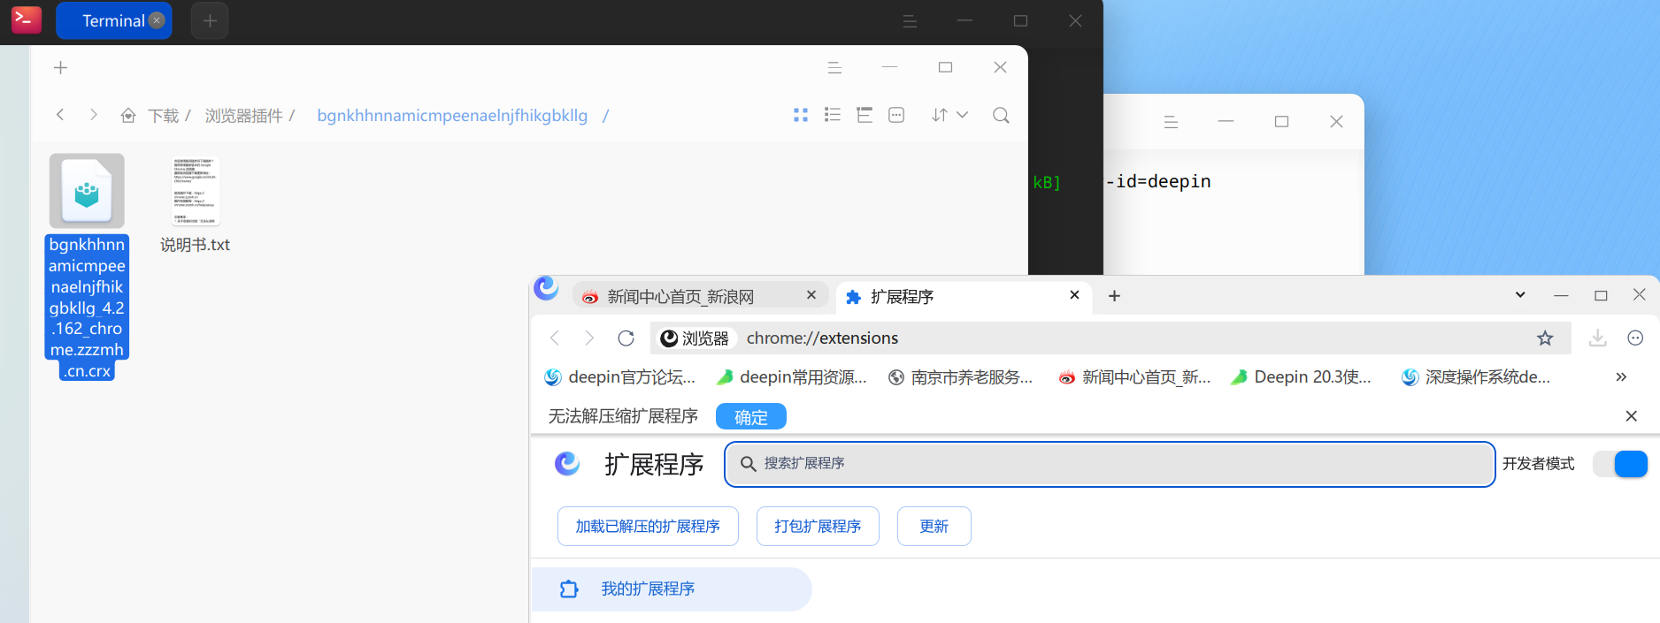Open browser downloads icon
The image size is (1660, 623).
click(1597, 338)
